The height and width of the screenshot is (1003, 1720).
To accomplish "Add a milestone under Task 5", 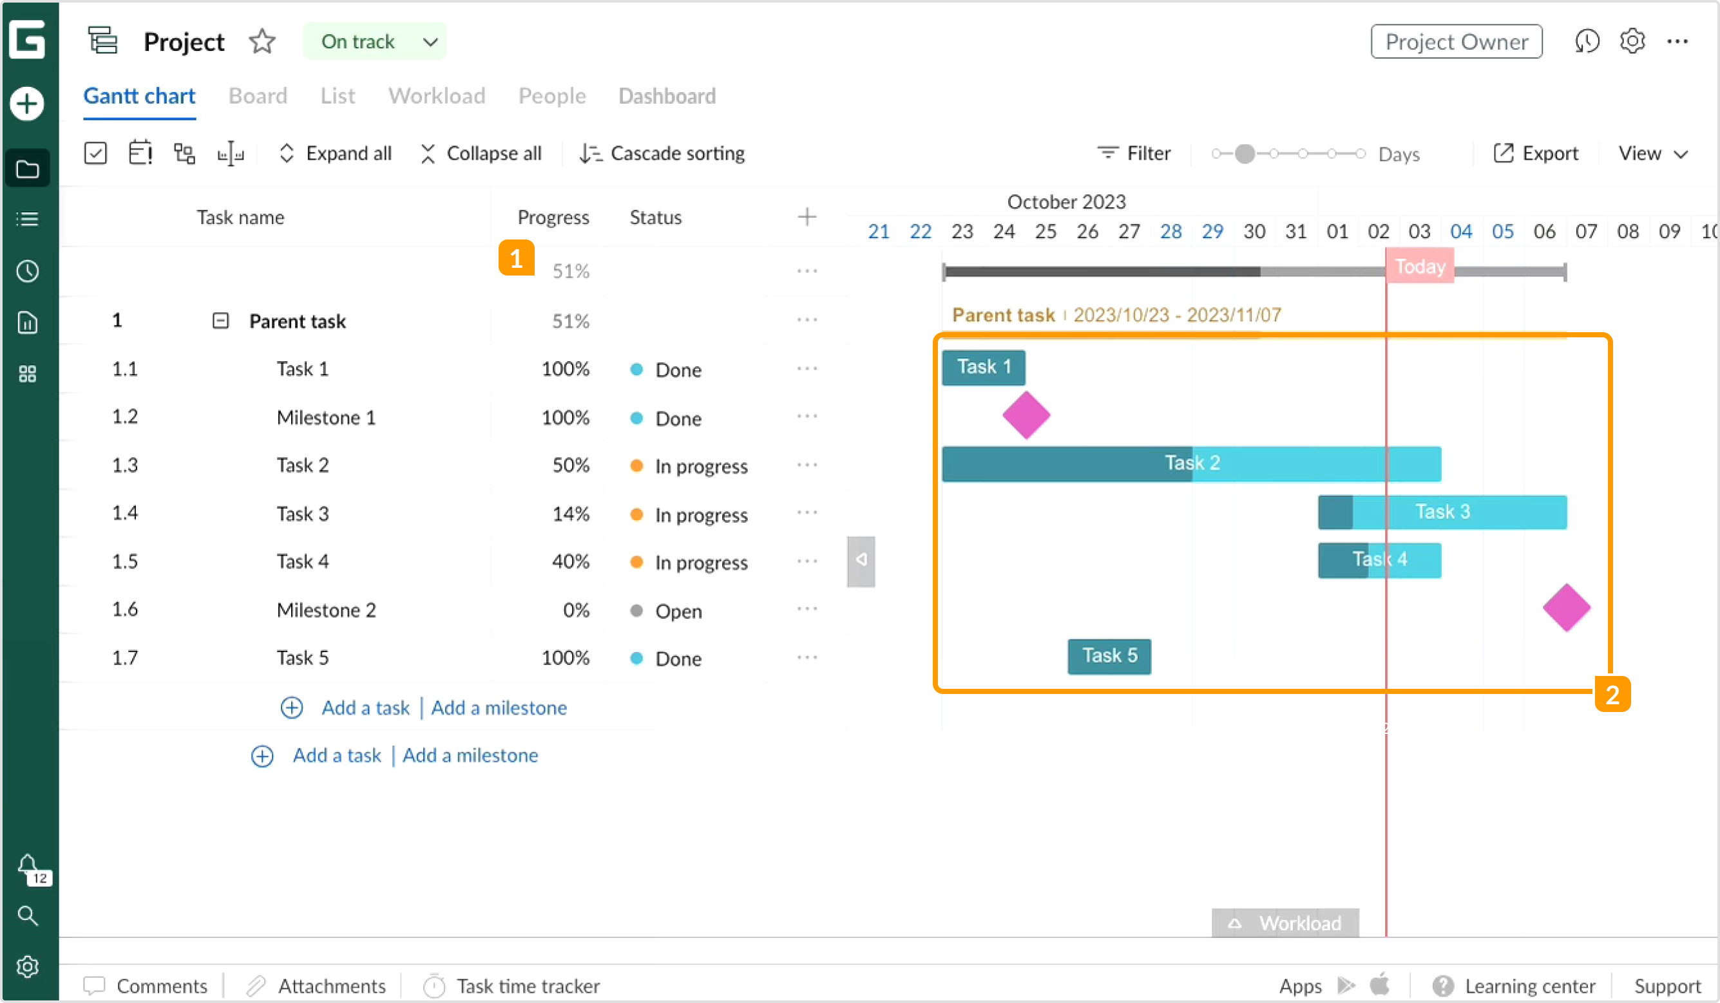I will point(499,708).
